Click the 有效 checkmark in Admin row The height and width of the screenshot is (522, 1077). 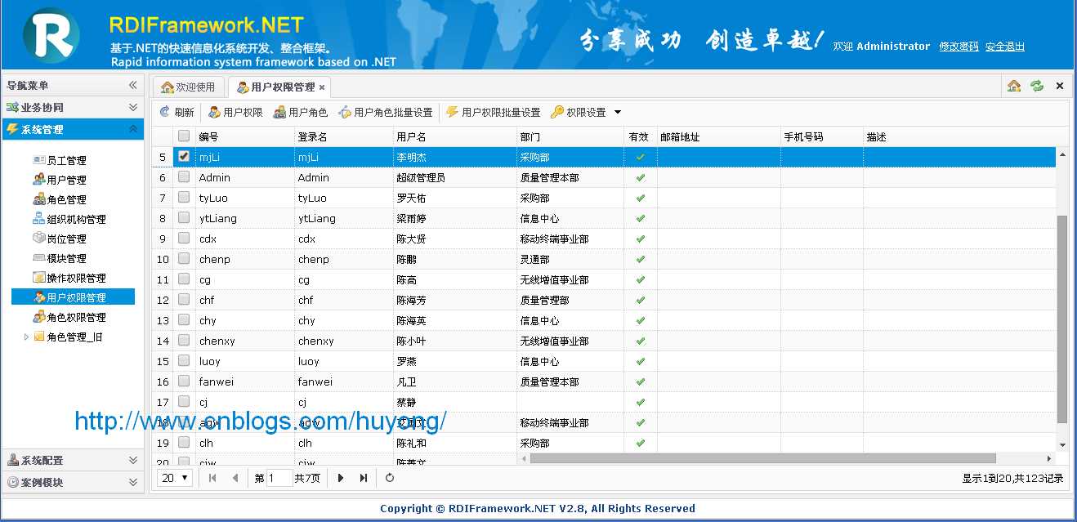click(641, 177)
